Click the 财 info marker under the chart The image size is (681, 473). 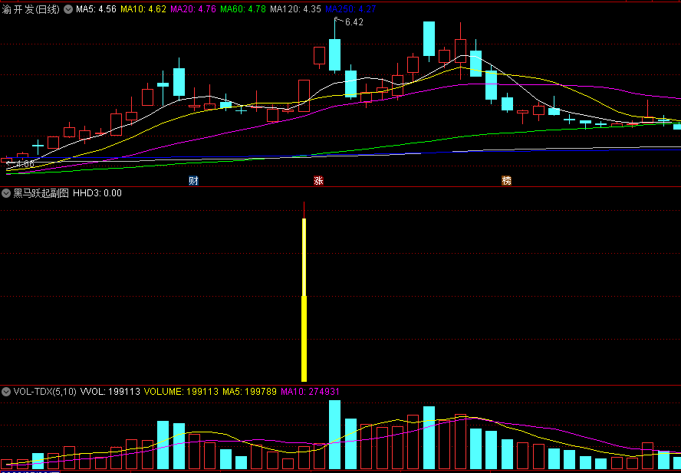[193, 181]
